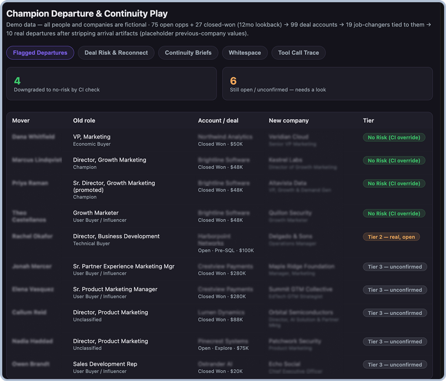Select 'Sr. Director, Growth Marketing (promoted)' cell
This screenshot has width=446, height=381.
[x=114, y=186]
